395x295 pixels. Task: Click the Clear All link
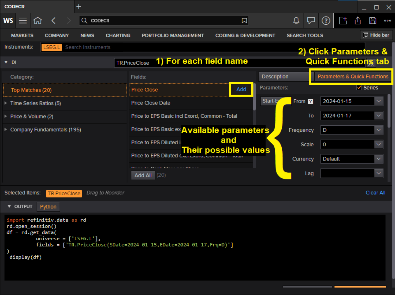375,193
